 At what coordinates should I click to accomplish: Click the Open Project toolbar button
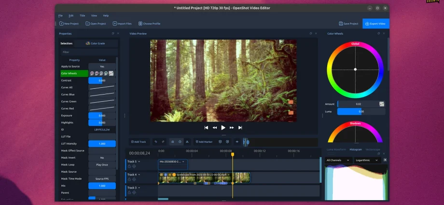(96, 24)
